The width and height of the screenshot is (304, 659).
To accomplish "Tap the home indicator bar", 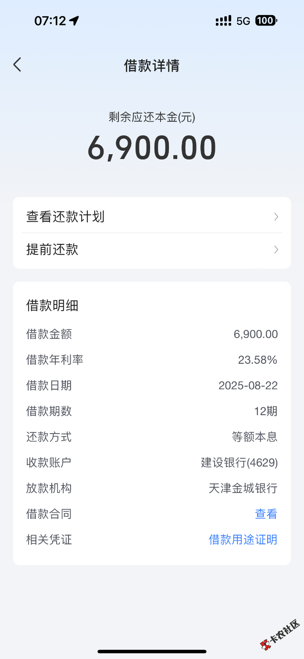I will [152, 652].
